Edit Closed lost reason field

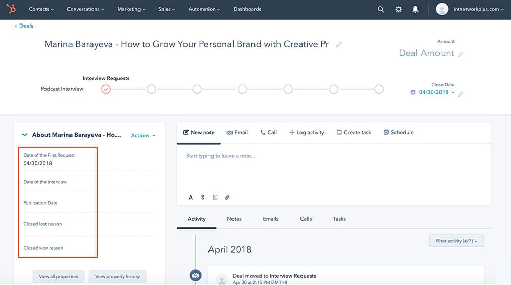[x=89, y=224]
